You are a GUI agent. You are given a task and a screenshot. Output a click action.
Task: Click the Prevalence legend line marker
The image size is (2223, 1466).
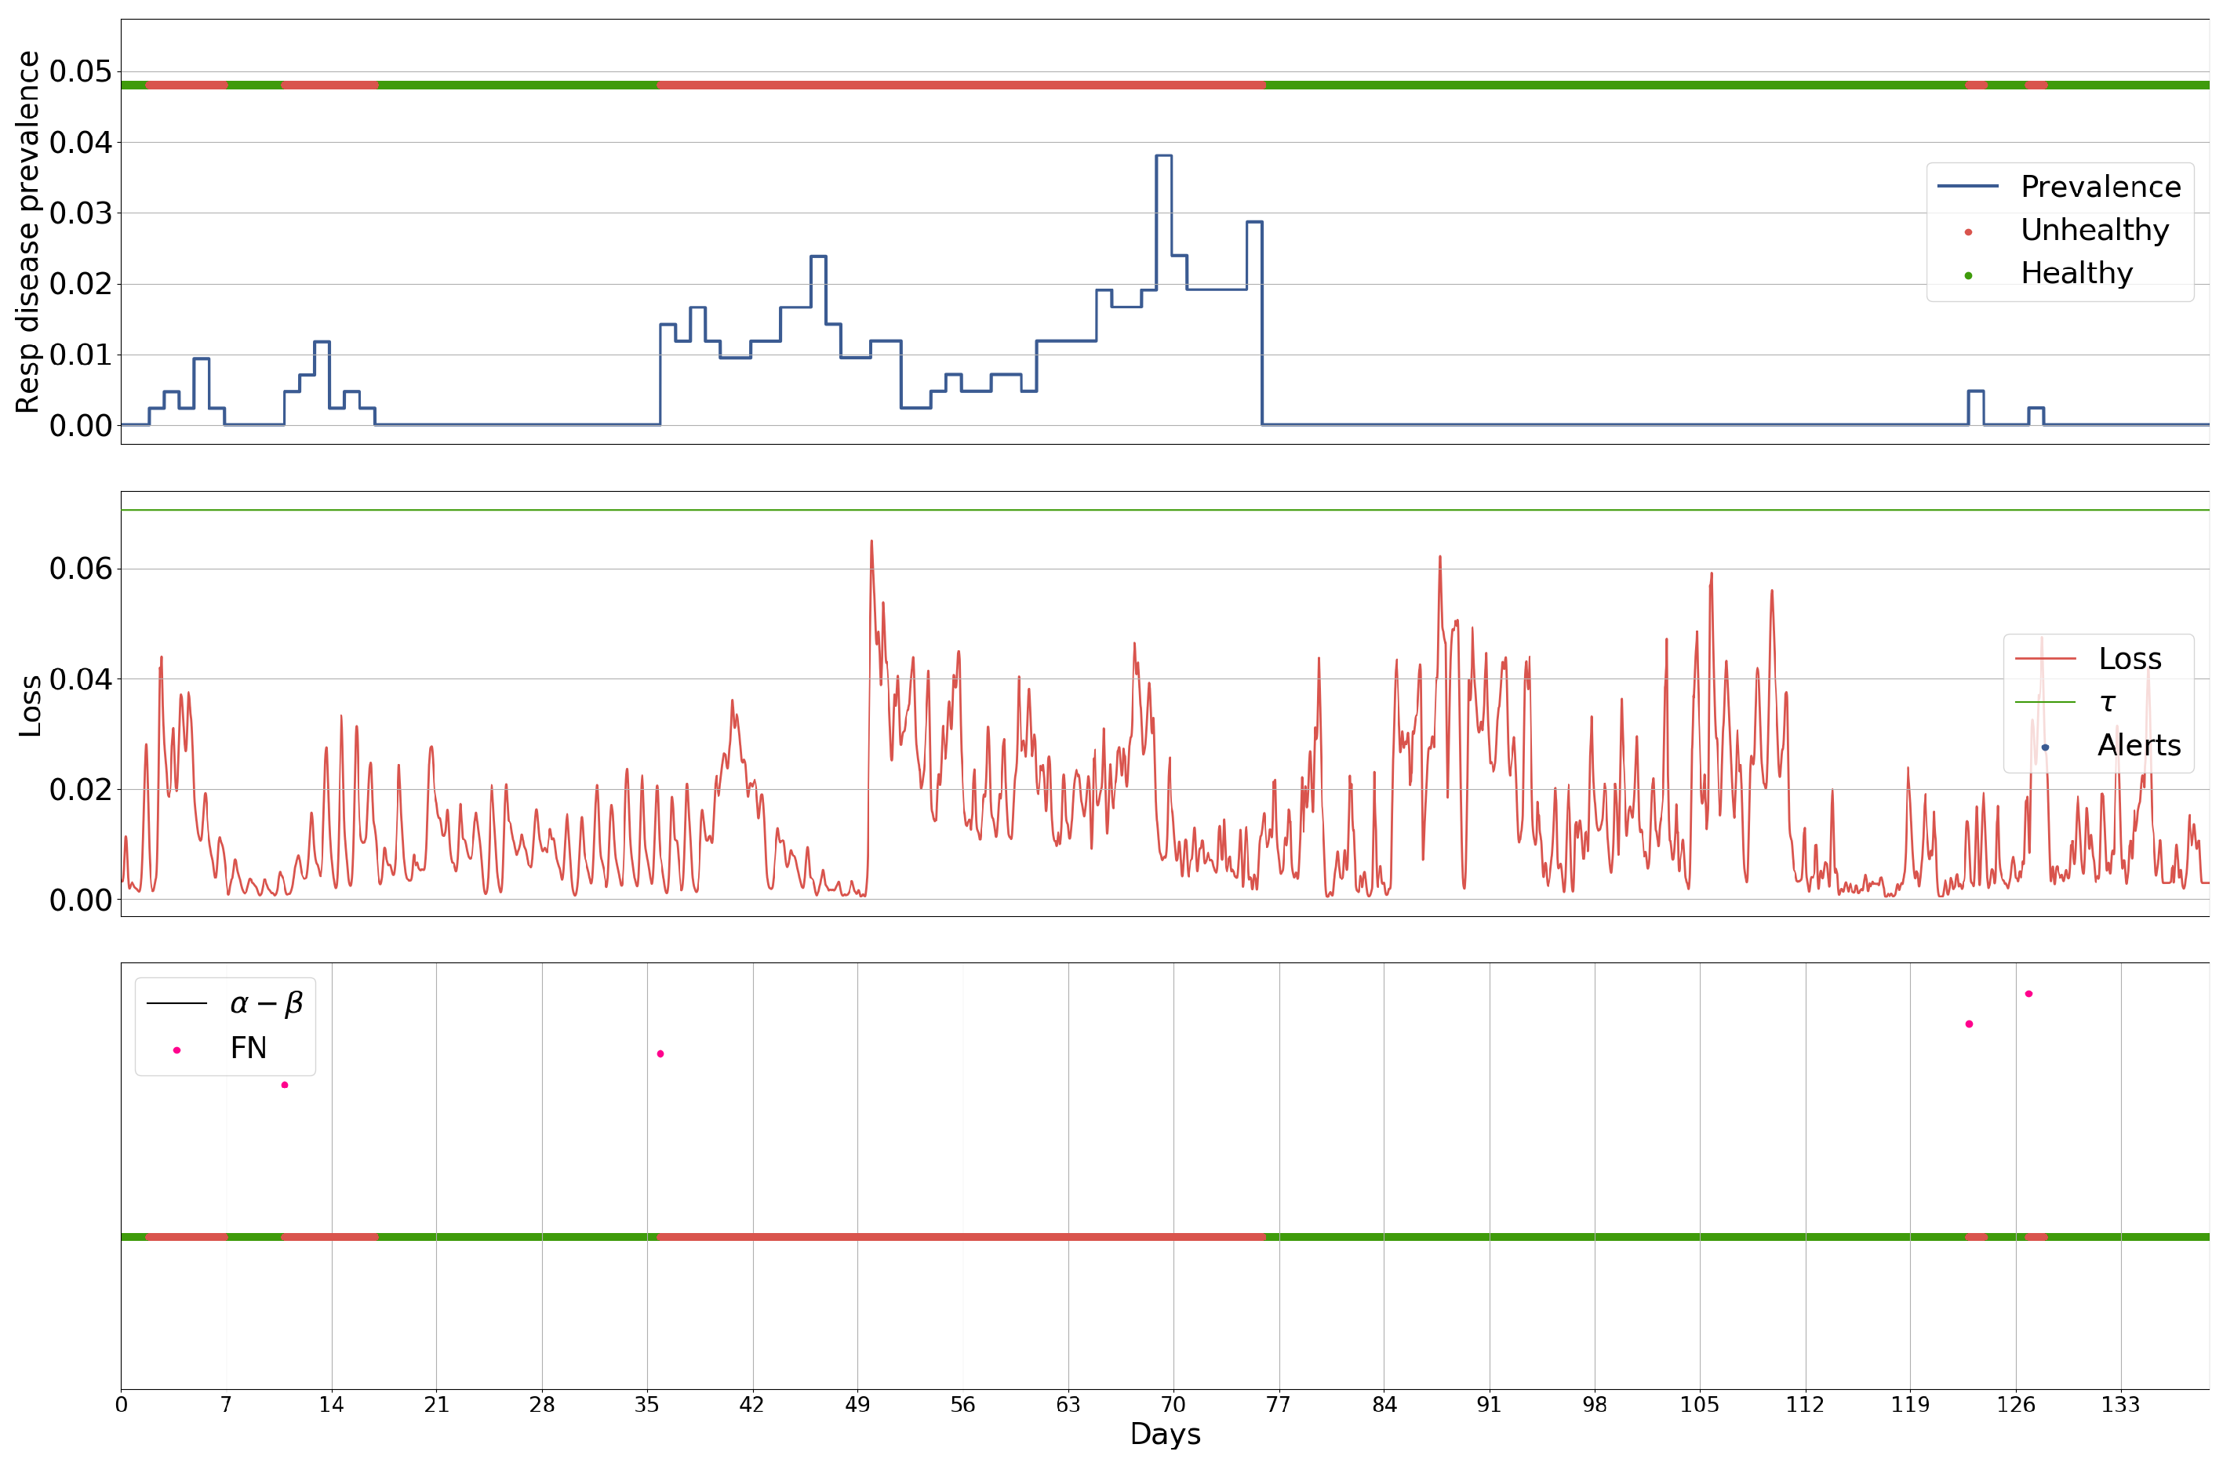[x=1966, y=187]
